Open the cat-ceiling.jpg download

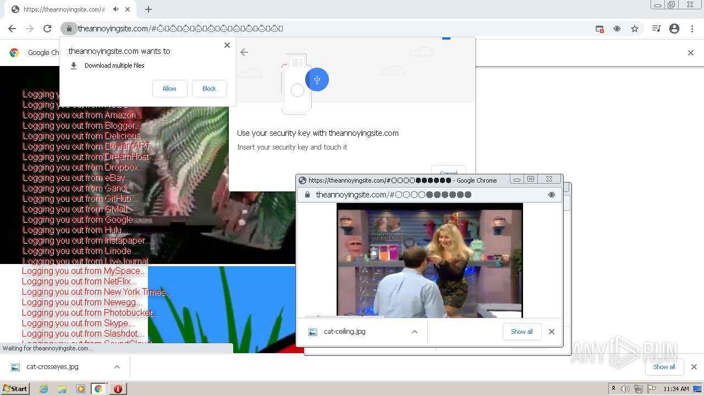(x=344, y=332)
